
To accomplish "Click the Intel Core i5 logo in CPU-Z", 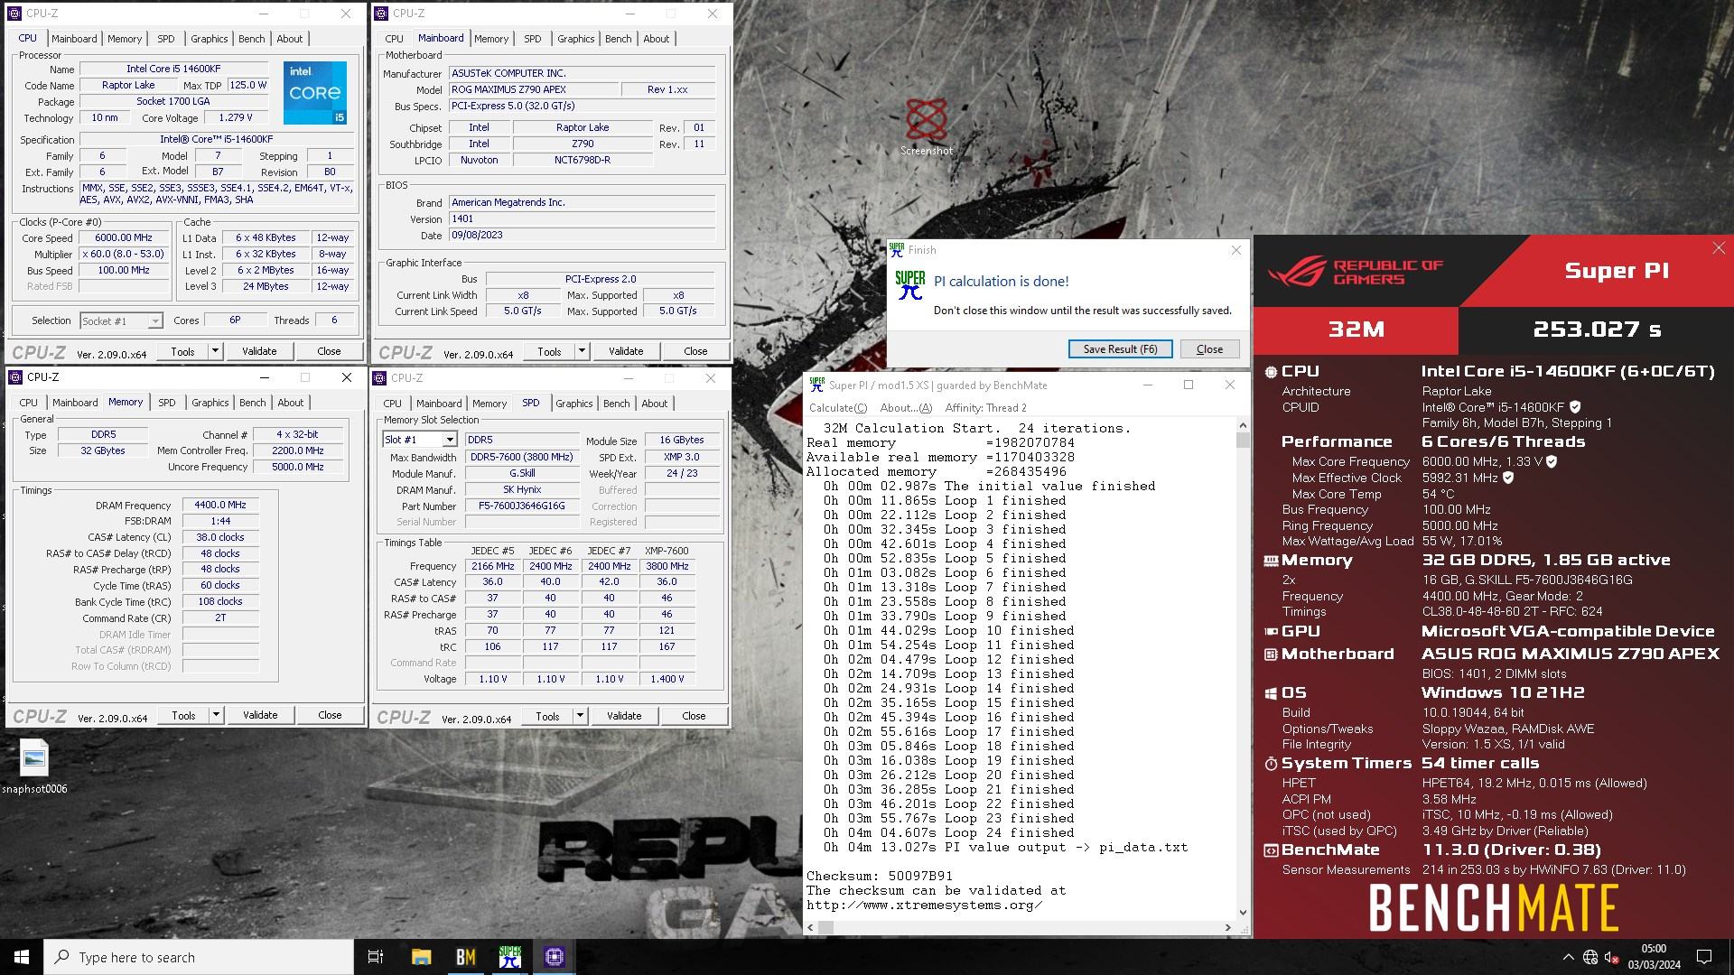I will click(314, 93).
